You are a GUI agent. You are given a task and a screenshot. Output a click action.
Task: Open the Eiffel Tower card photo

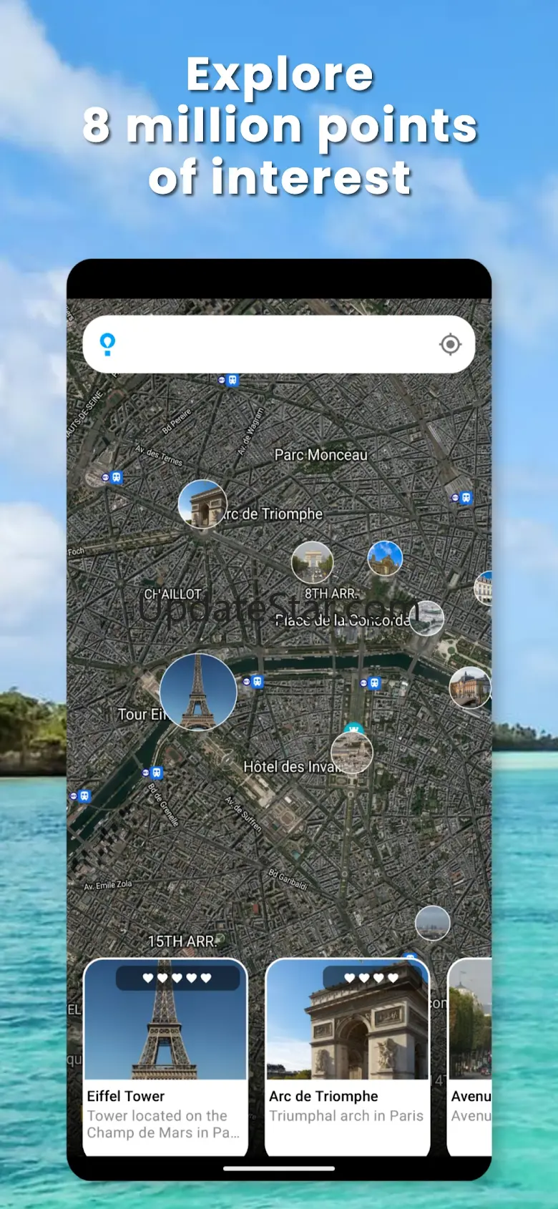point(165,1019)
